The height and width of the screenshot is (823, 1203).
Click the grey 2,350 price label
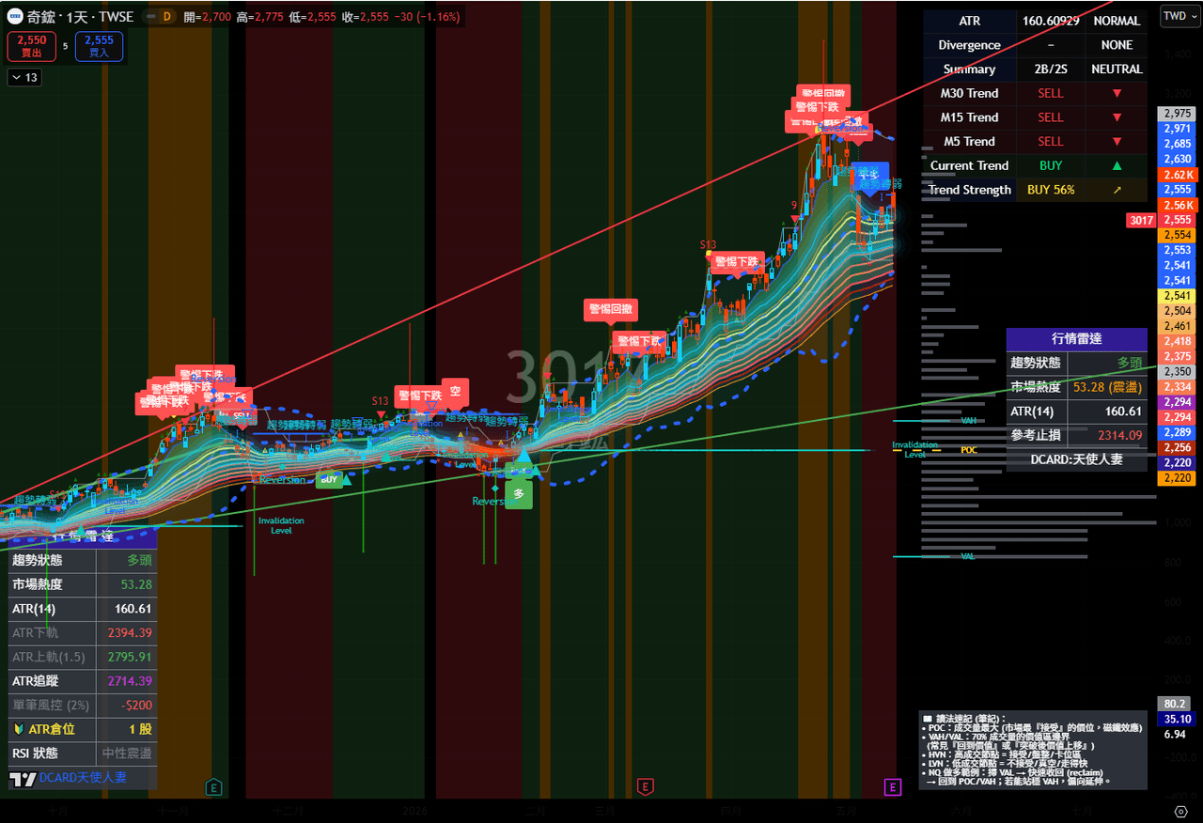[x=1177, y=372]
